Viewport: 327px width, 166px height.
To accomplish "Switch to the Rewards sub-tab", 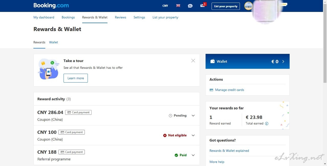I will 39,42.
